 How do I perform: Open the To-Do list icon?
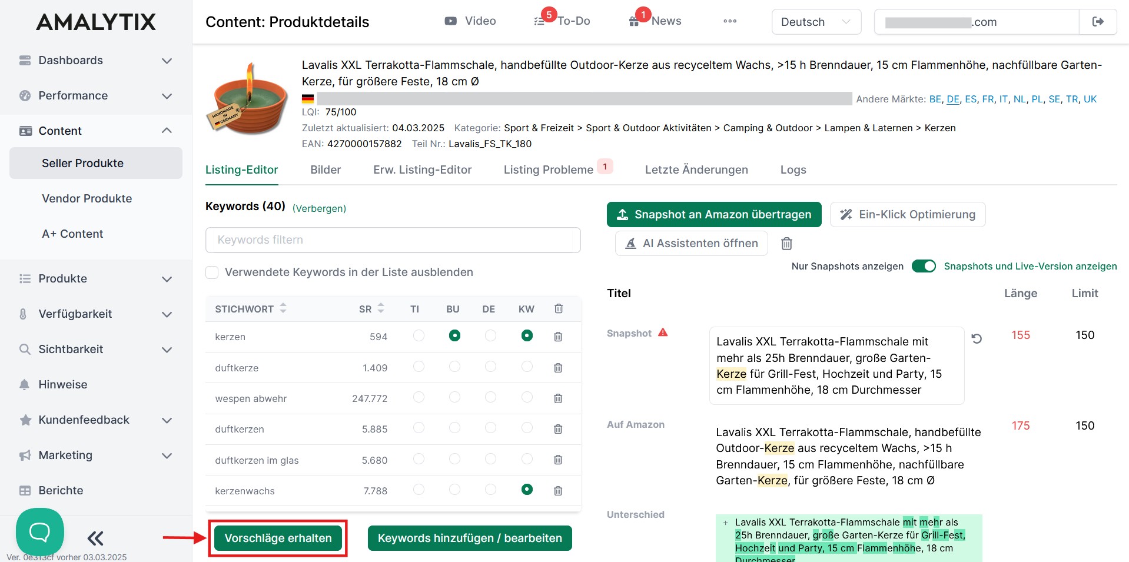(539, 22)
